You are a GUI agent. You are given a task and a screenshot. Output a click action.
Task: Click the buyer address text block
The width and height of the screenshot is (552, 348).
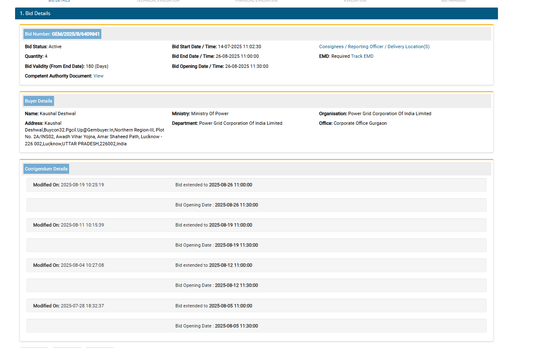coord(93,134)
